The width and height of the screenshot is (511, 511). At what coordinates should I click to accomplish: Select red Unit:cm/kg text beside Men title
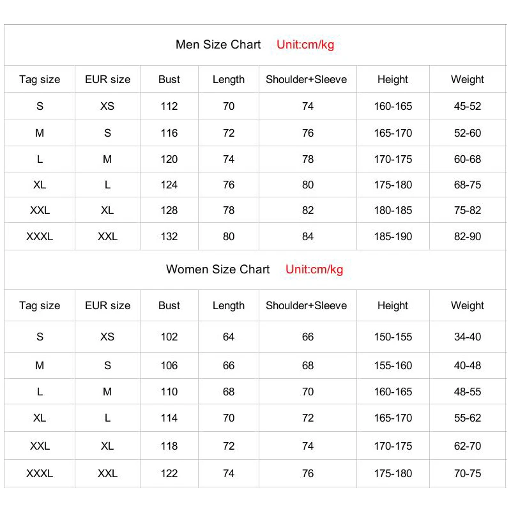pyautogui.click(x=305, y=45)
